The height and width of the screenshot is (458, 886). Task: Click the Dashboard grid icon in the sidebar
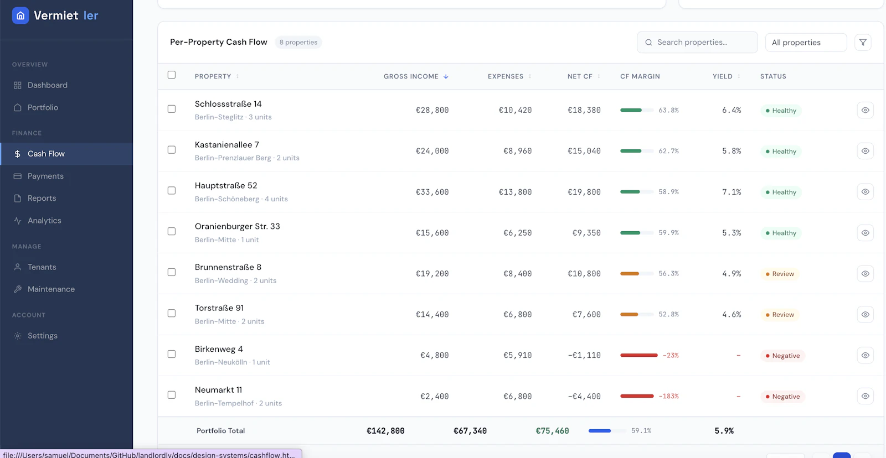(18, 85)
